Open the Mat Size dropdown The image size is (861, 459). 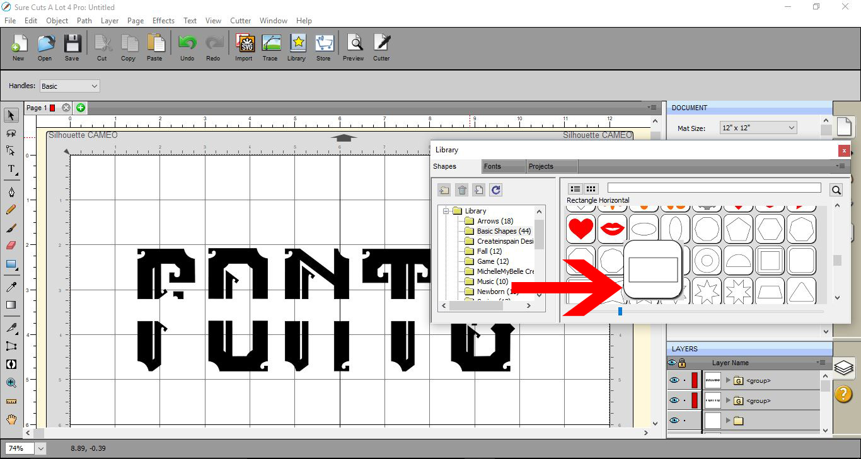pos(758,128)
